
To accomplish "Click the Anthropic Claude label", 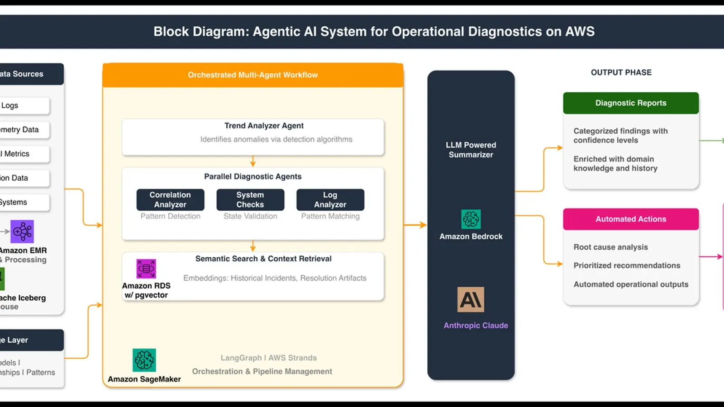I will tap(476, 325).
